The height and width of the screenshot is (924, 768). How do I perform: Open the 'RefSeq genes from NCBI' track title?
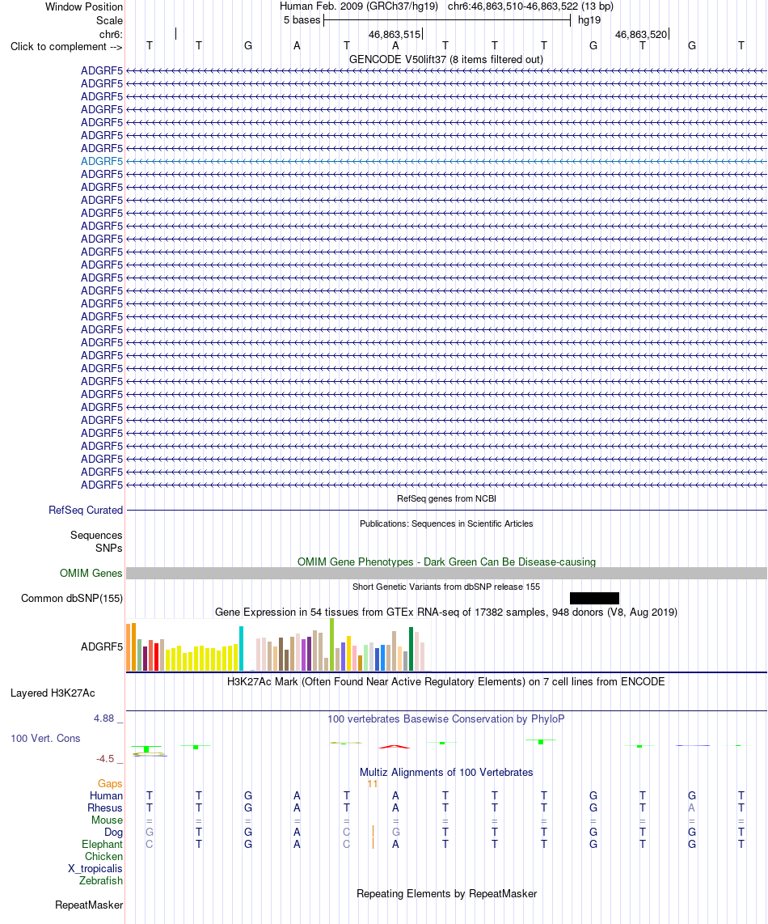[x=446, y=498]
